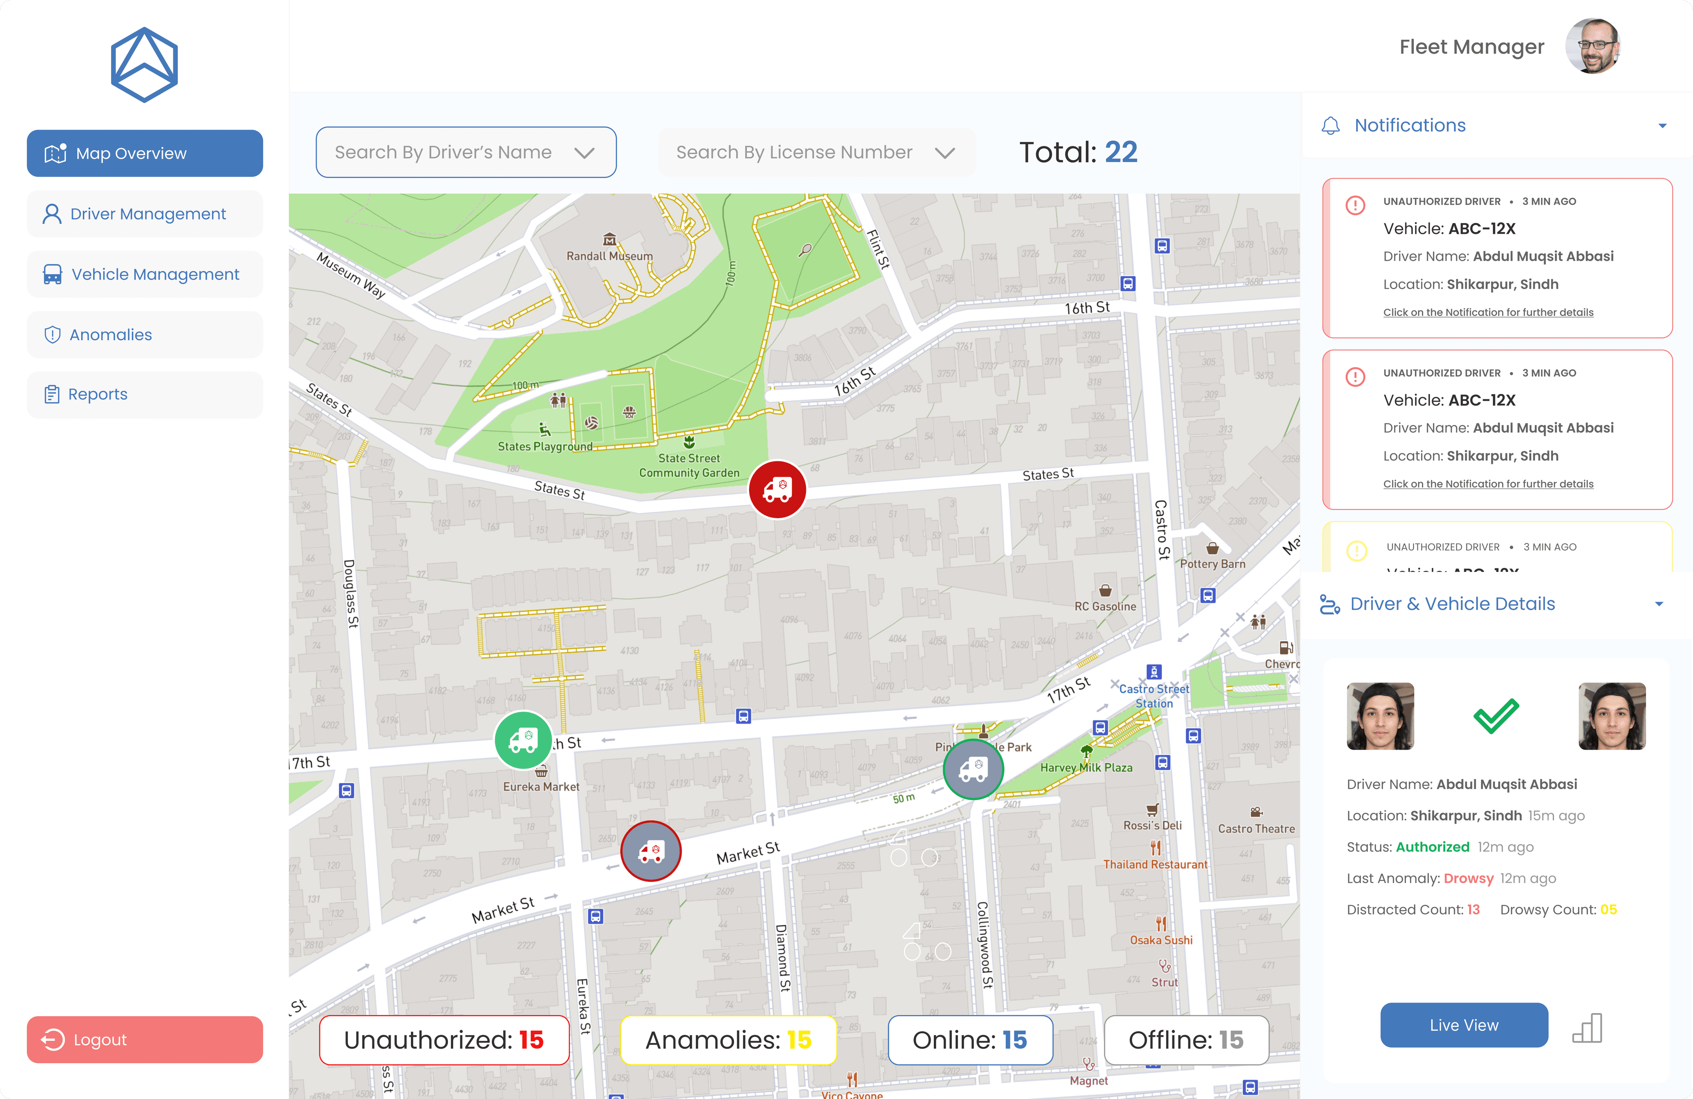This screenshot has width=1693, height=1099.
Task: Expand Search By License Number dropdown
Action: tap(817, 152)
